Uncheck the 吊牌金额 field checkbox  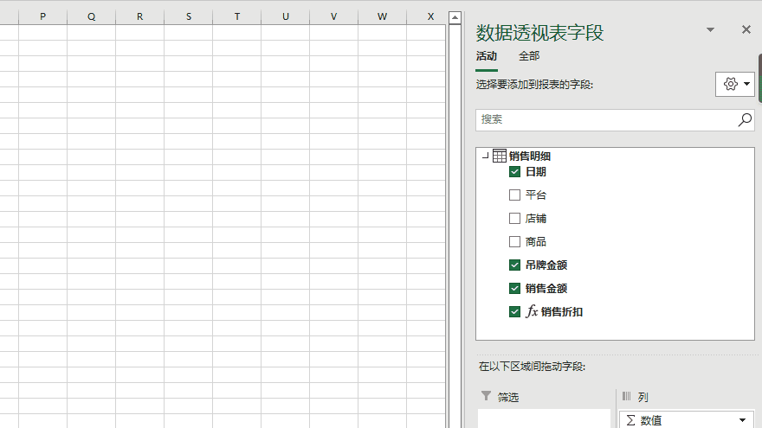coord(514,265)
